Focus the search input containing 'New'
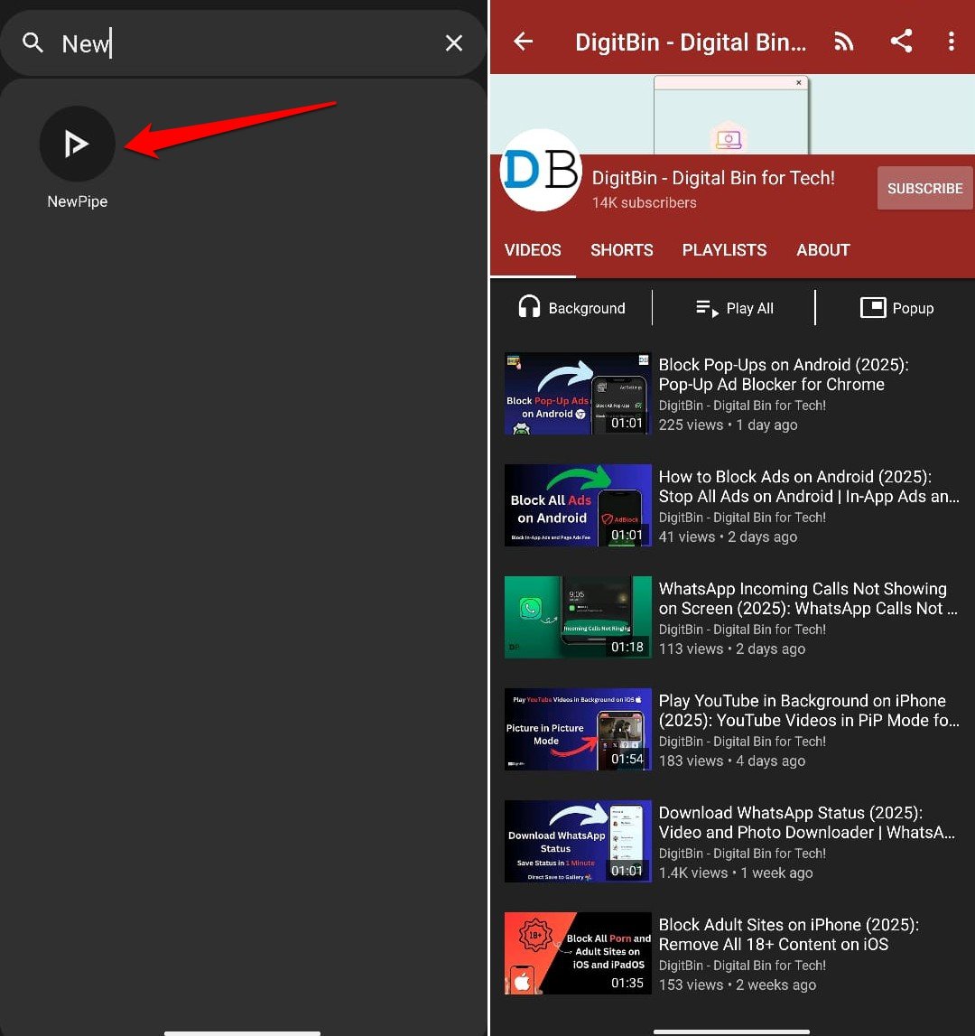Screen dimensions: 975x1036 click(x=245, y=43)
